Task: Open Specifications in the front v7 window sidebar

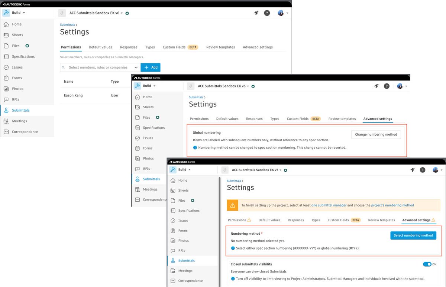Action: 189,210
